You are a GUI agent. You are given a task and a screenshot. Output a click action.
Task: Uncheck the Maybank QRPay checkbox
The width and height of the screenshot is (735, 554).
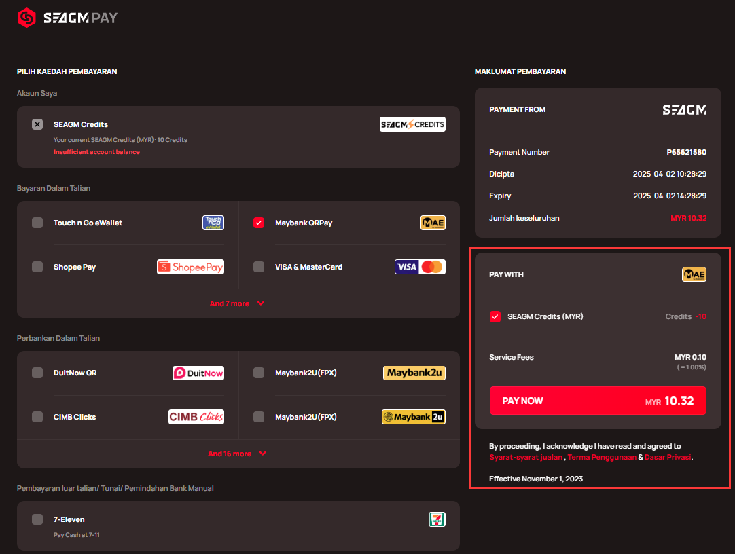tap(259, 223)
